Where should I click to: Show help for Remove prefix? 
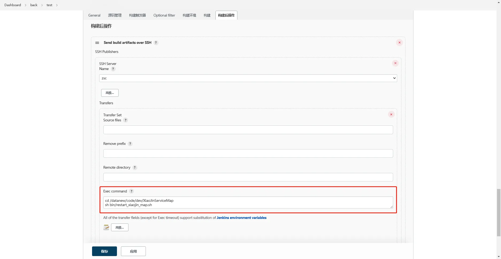click(130, 144)
